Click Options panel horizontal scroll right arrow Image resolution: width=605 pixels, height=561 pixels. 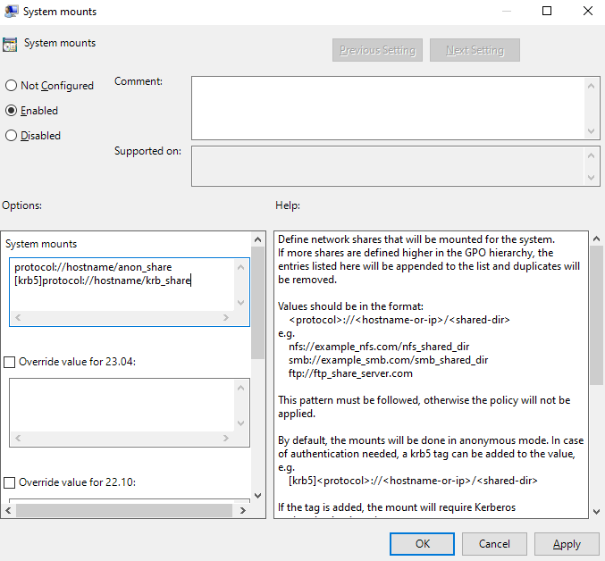pos(243,510)
